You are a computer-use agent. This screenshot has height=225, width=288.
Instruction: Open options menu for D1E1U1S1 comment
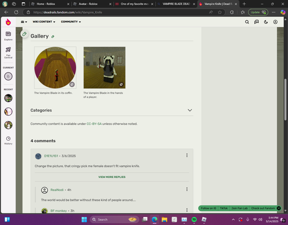pyautogui.click(x=187, y=155)
